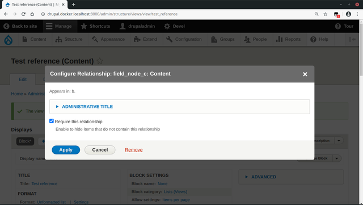This screenshot has height=205, width=363.
Task: Open the Structure admin menu
Action: tap(69, 39)
